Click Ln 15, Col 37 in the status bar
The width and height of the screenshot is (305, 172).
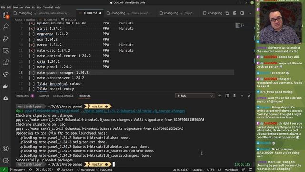(x=181, y=170)
